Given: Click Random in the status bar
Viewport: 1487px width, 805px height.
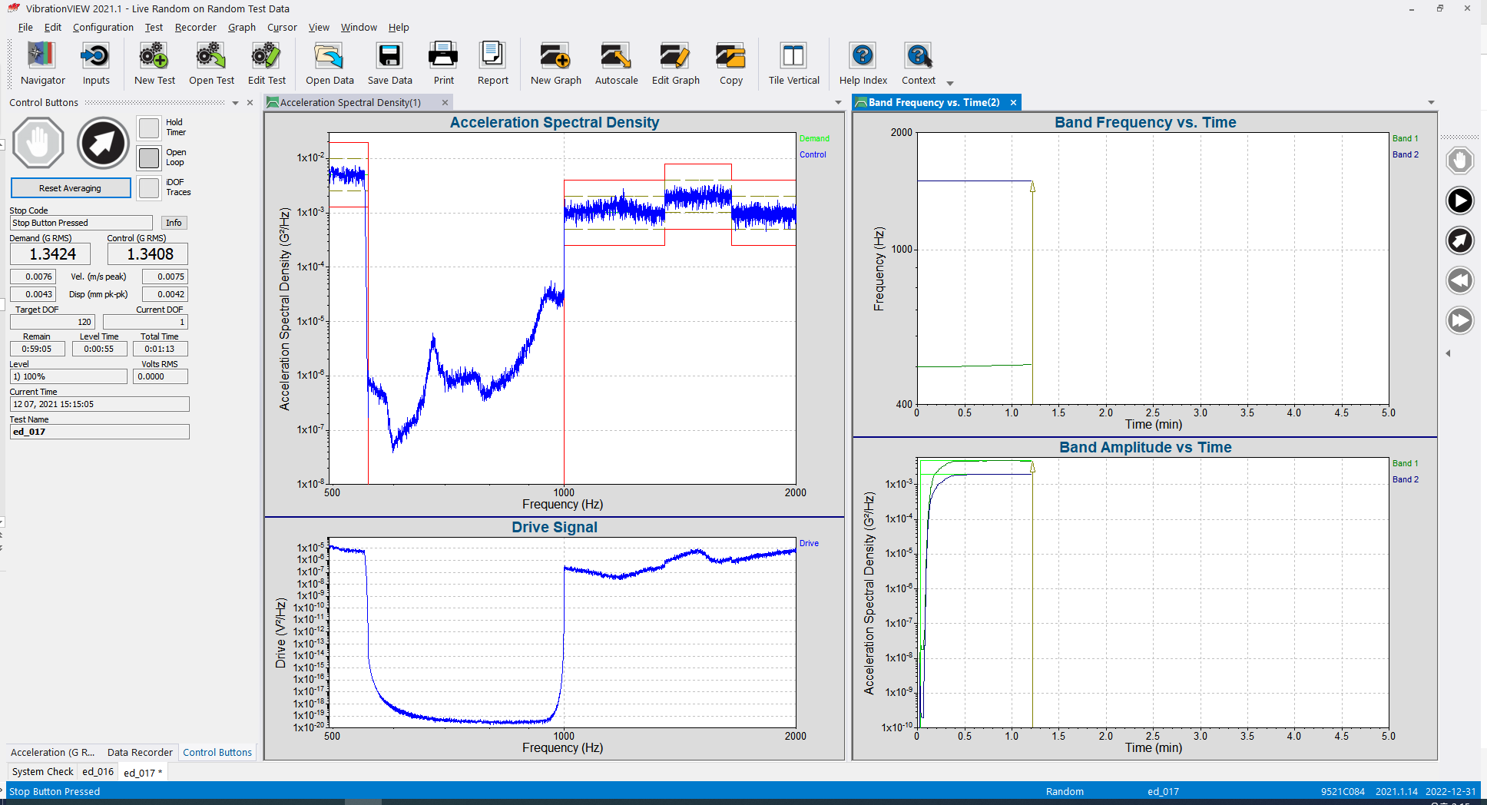Looking at the screenshot, I should pyautogui.click(x=1065, y=792).
